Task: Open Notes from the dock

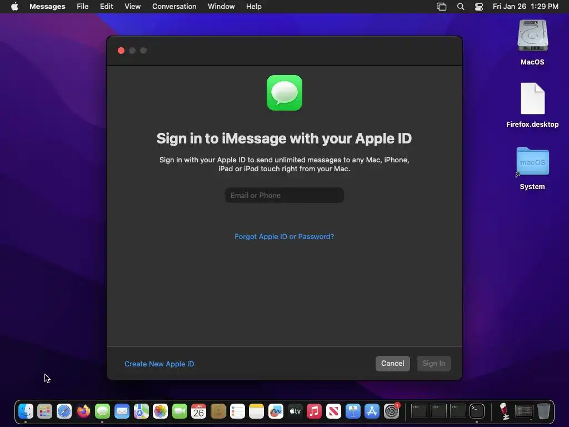Action: (x=257, y=411)
